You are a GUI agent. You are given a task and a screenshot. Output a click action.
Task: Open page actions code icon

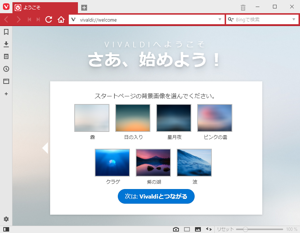(x=209, y=229)
